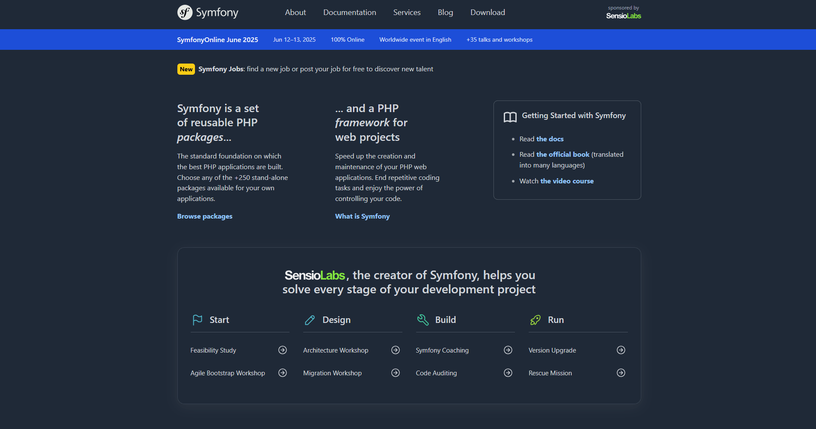The height and width of the screenshot is (429, 816).
Task: Click arrow icon next to Architecture Workshop
Action: 396,350
